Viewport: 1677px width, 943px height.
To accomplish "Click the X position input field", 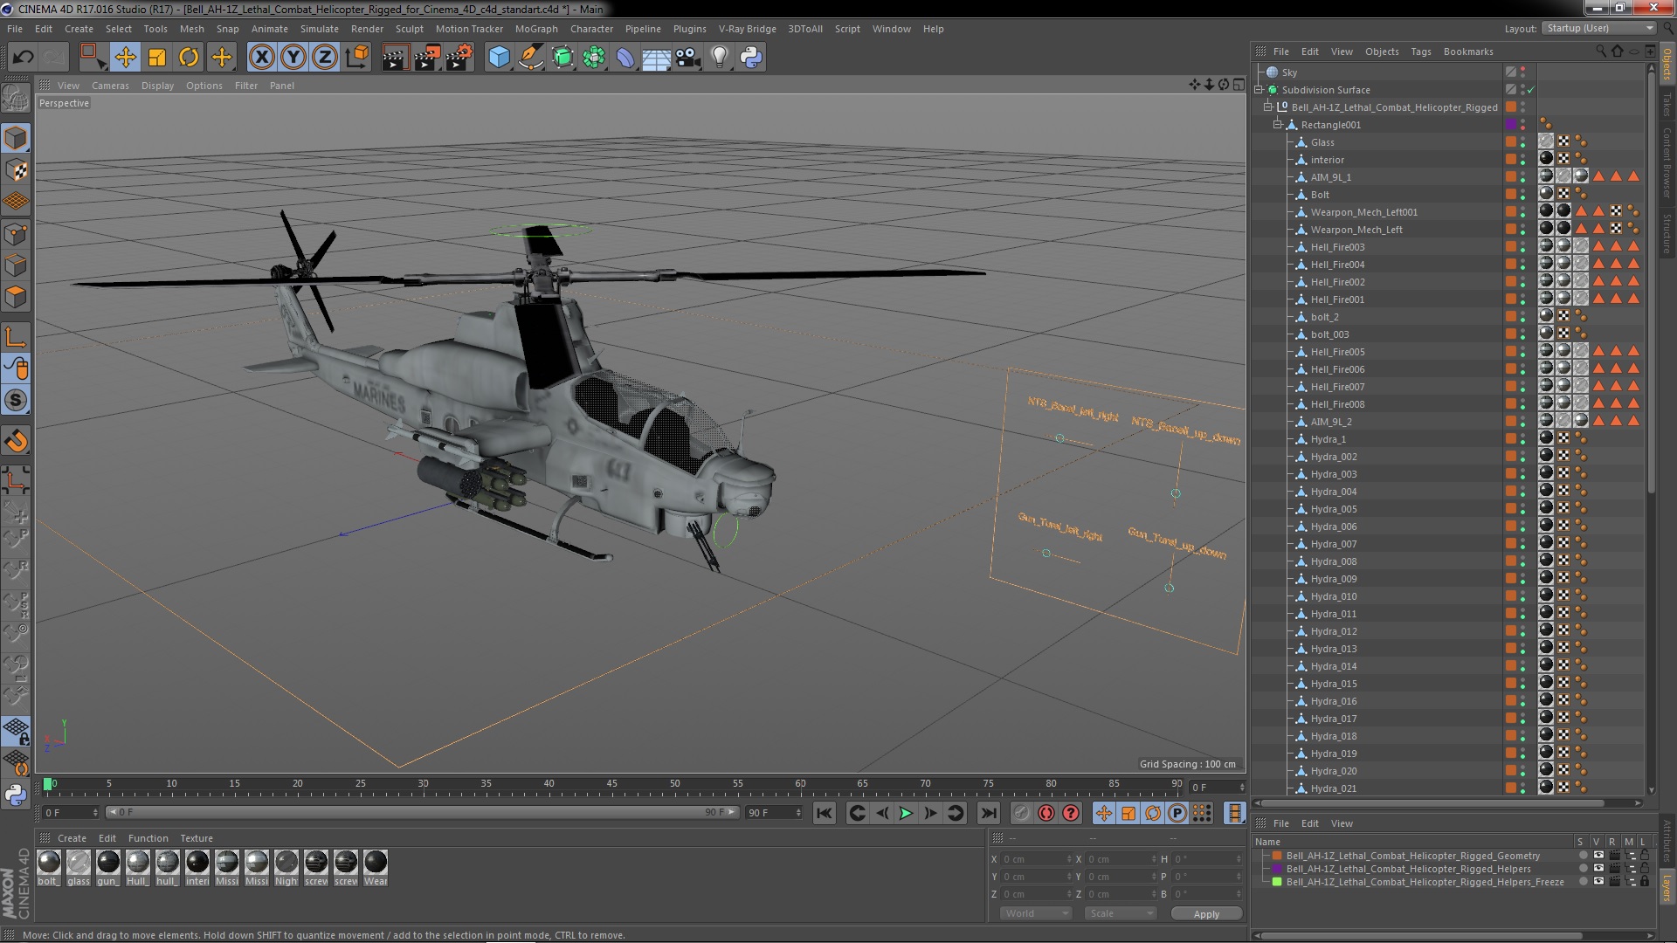I will [x=1036, y=859].
